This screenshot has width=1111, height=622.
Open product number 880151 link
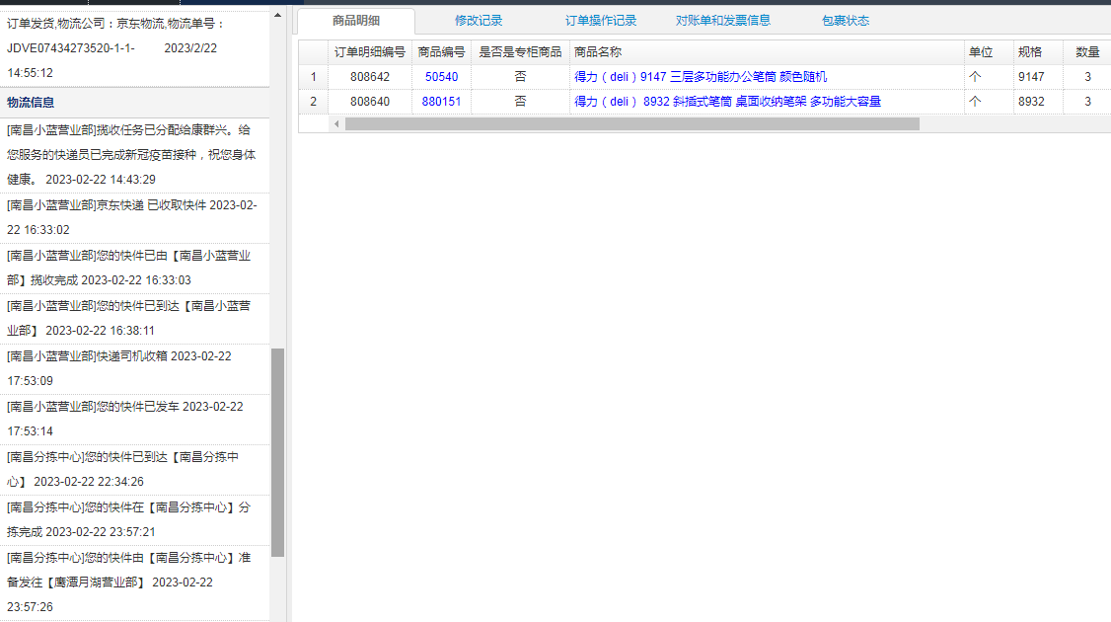(x=441, y=102)
